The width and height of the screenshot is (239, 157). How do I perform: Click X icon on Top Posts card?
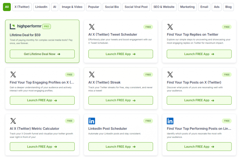[170, 74]
